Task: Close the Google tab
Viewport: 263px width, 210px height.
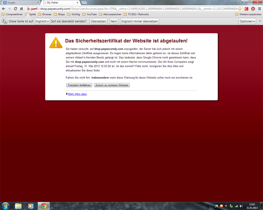Action: [38, 3]
